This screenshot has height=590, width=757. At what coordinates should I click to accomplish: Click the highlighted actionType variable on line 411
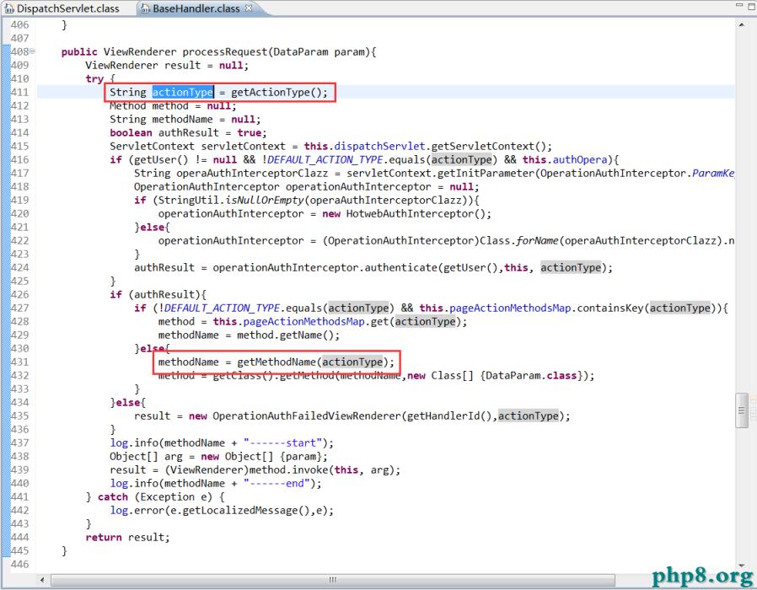182,92
